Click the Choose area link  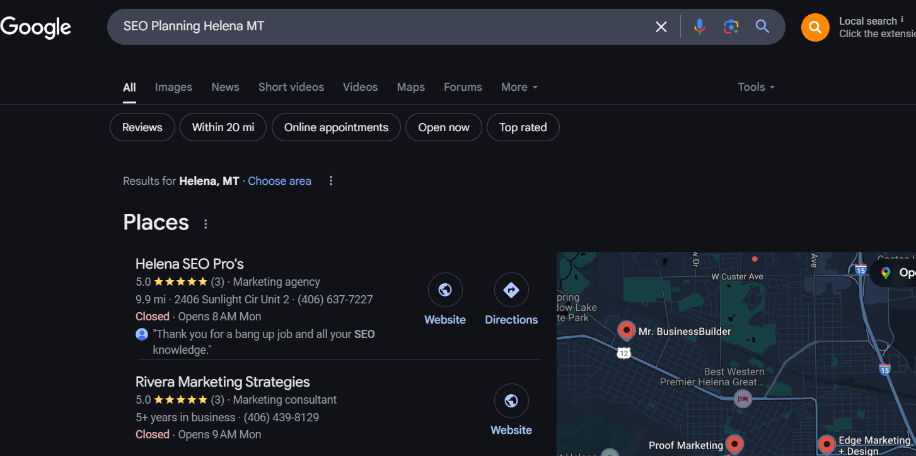(x=279, y=181)
